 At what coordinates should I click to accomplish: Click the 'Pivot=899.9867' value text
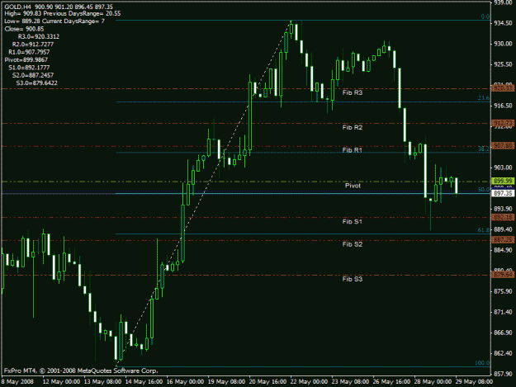coord(26,60)
